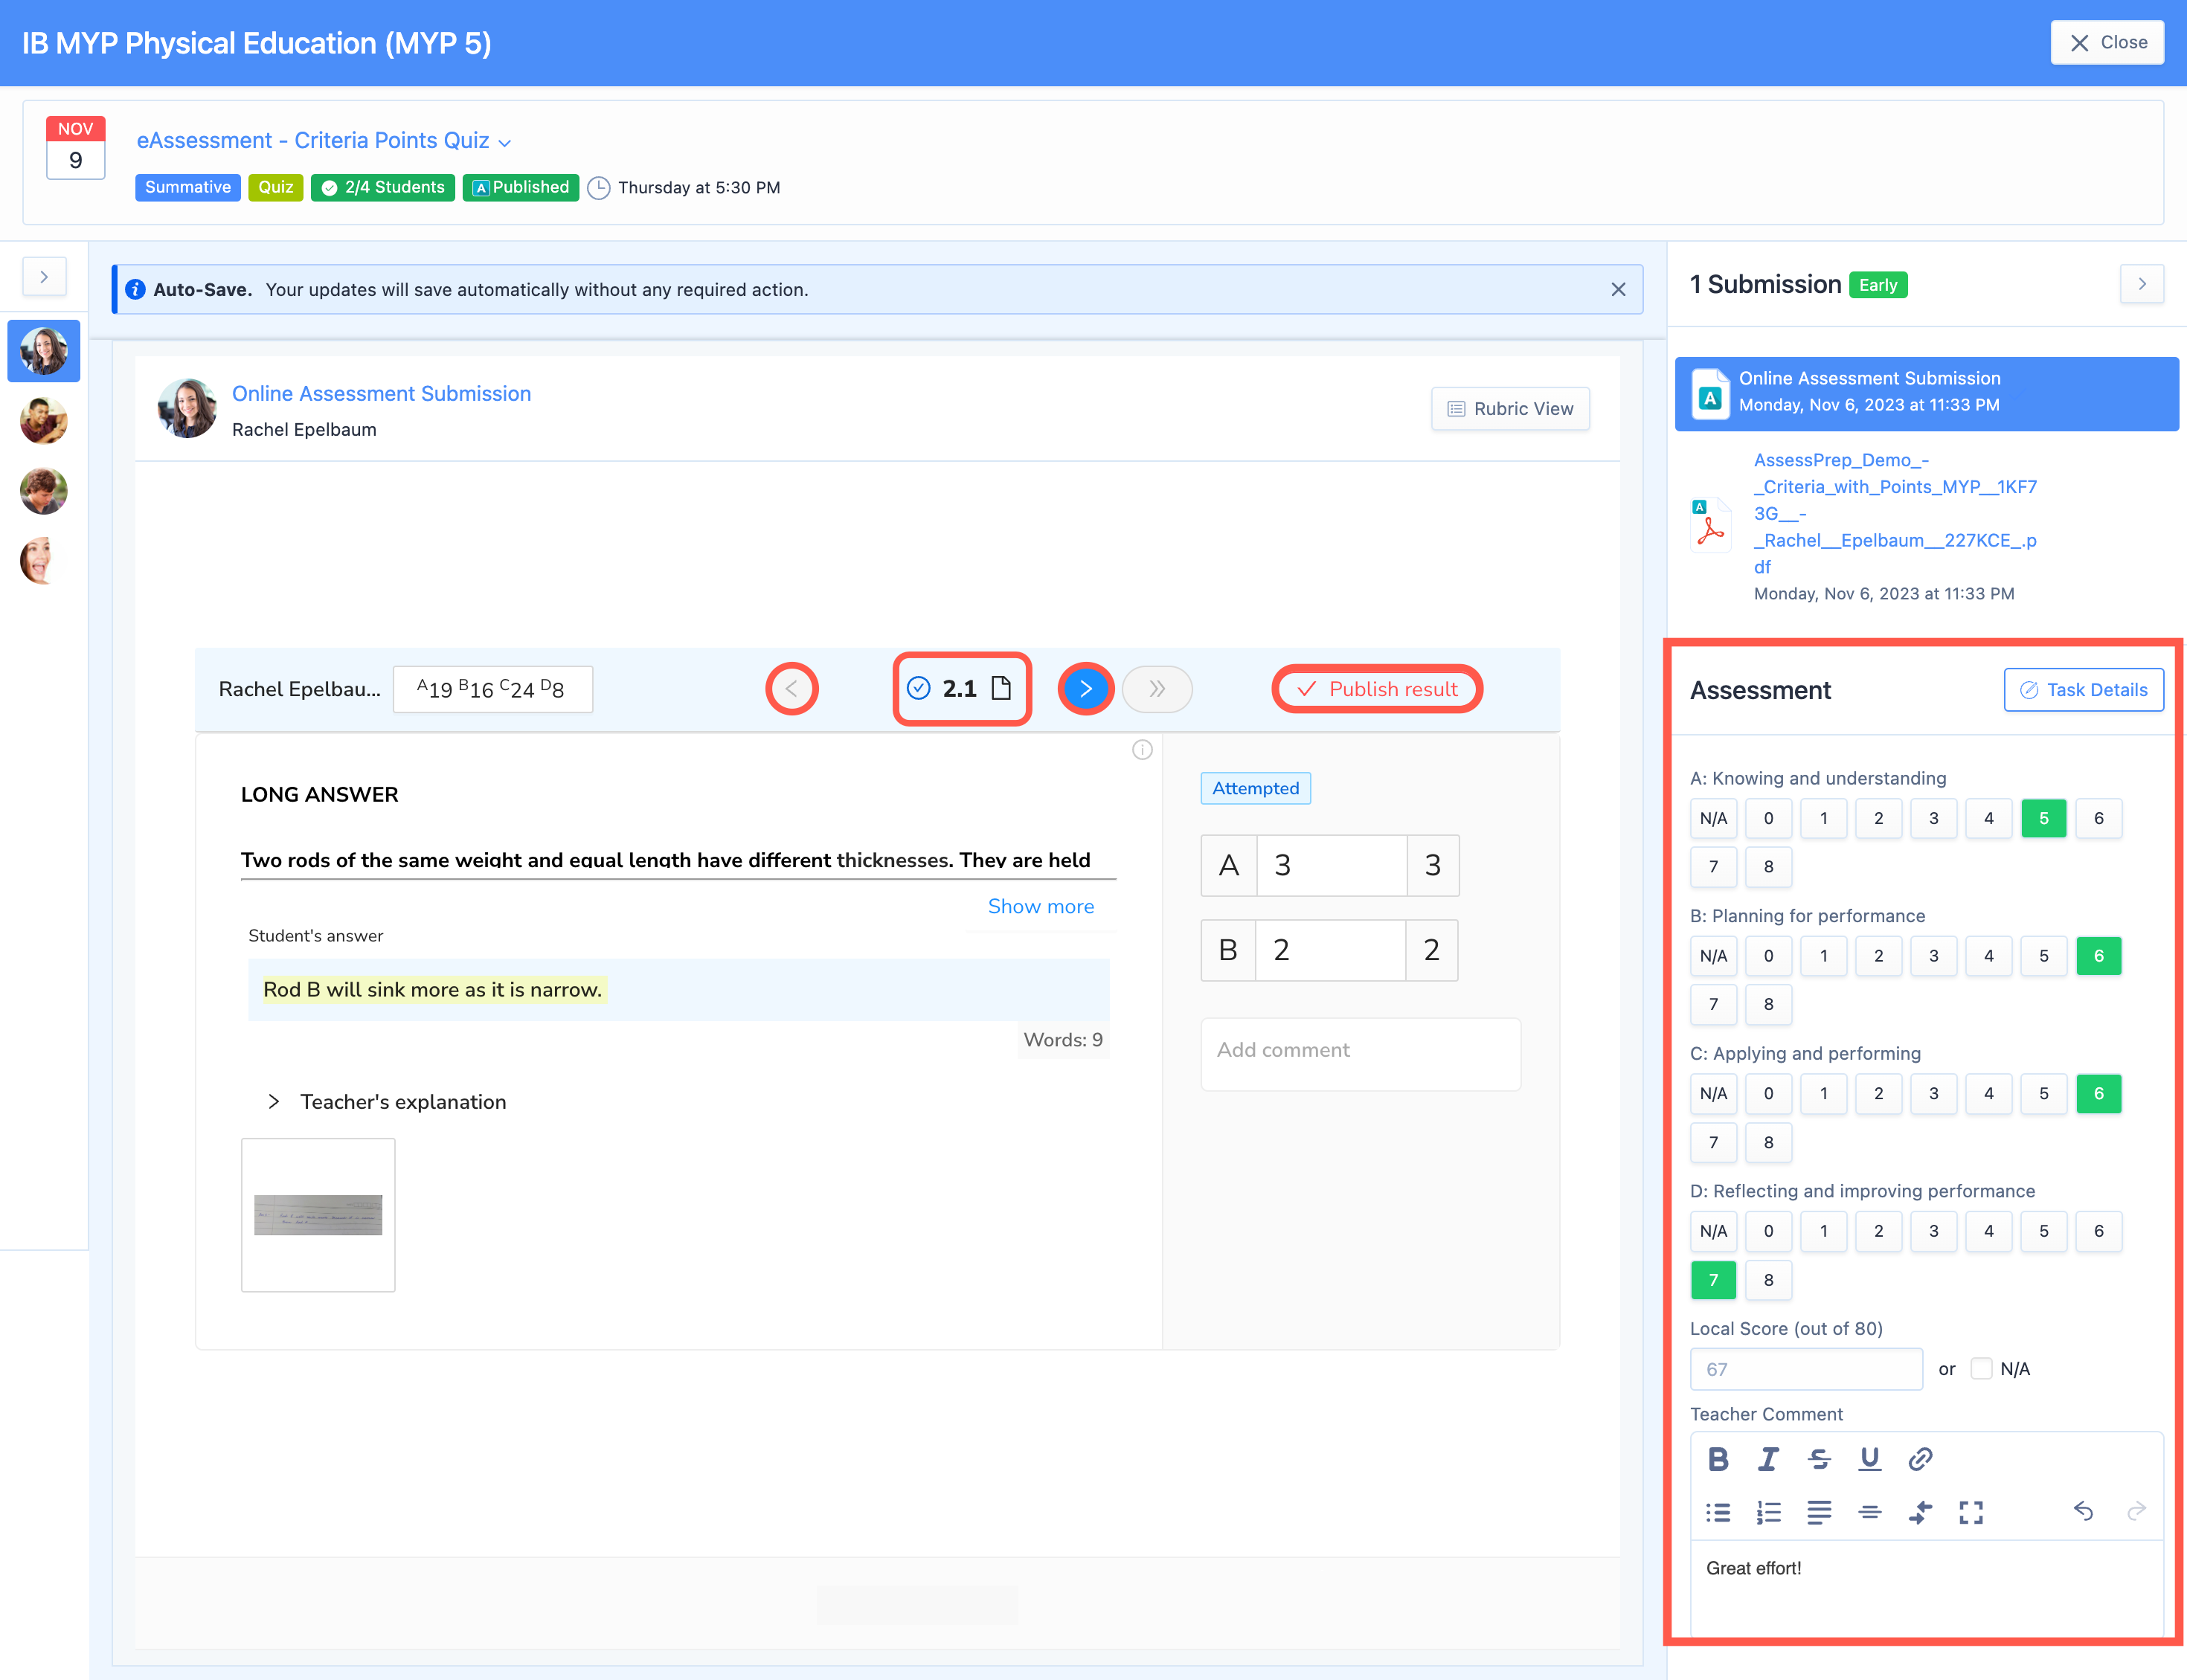
Task: Go to next question with blue arrow
Action: [x=1085, y=689]
